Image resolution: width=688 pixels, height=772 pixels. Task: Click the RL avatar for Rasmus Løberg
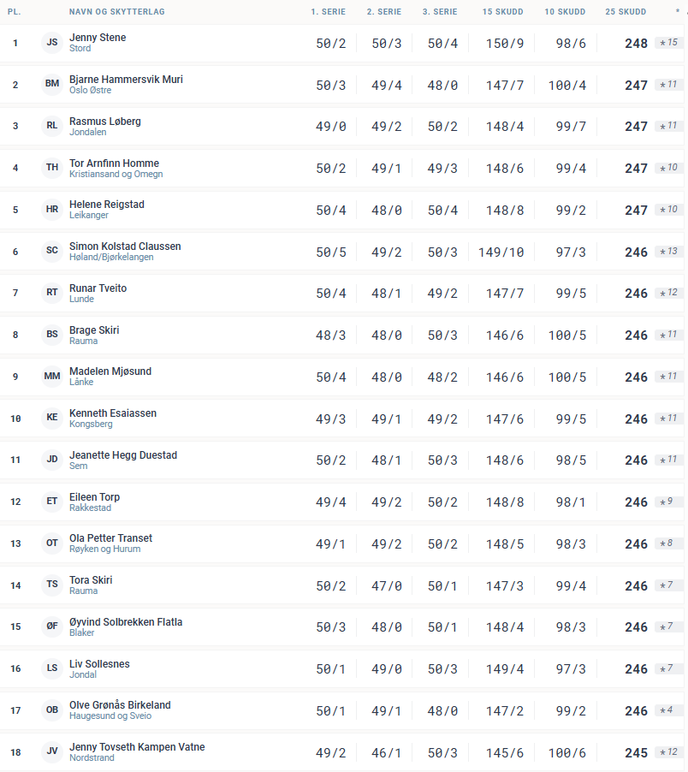pos(52,126)
